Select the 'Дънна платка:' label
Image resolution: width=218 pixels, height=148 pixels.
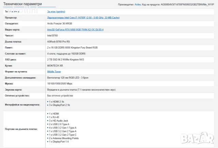click(13, 42)
